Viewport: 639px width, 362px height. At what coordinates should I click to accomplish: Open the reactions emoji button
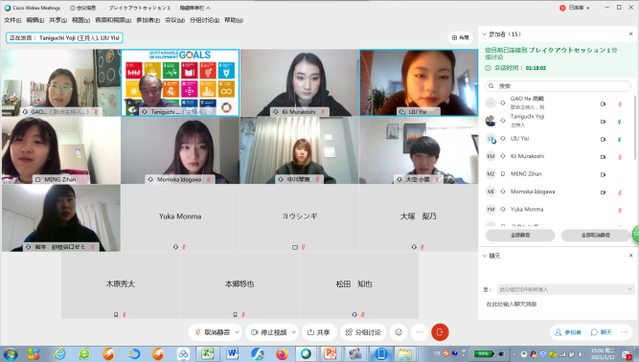(399, 332)
